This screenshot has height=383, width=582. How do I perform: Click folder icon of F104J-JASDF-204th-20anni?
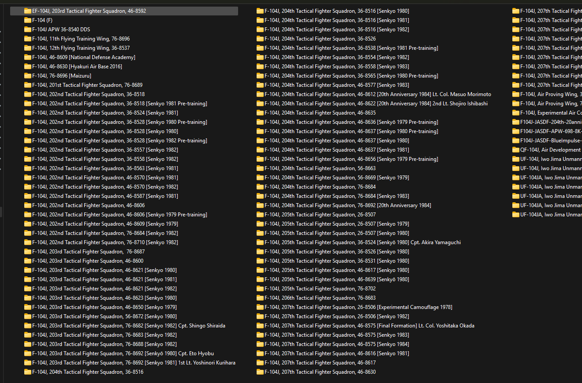[x=516, y=122]
